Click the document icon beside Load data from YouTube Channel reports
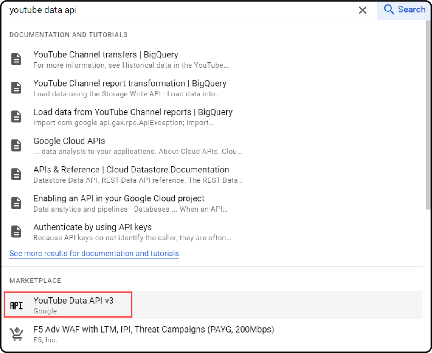432x353 pixels. [x=16, y=117]
